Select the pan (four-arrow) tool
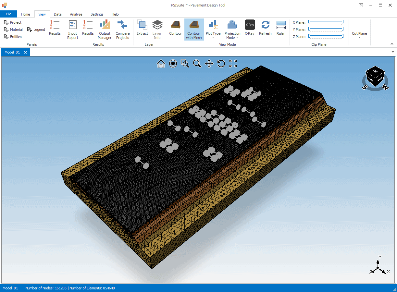The width and height of the screenshot is (397, 292). pyautogui.click(x=209, y=64)
